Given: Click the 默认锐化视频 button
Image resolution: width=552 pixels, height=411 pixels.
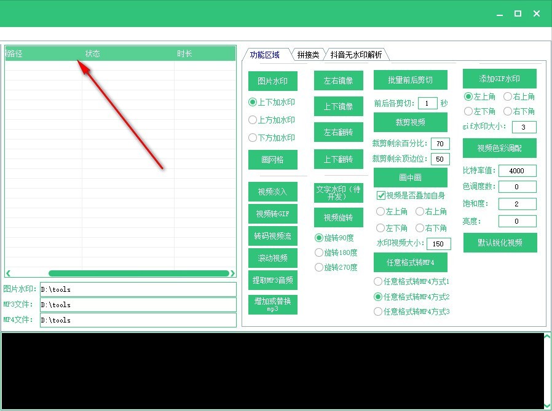Looking at the screenshot, I should 500,243.
